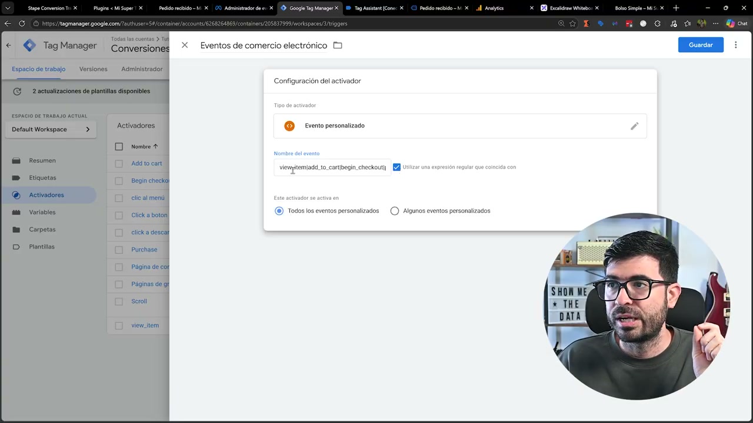Select Todos los eventos personalizados

(279, 211)
